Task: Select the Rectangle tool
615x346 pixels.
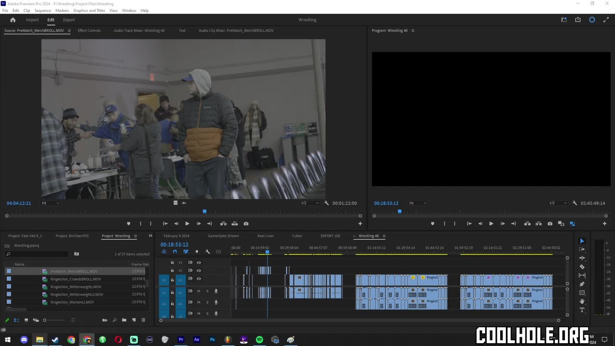Action: (582, 293)
